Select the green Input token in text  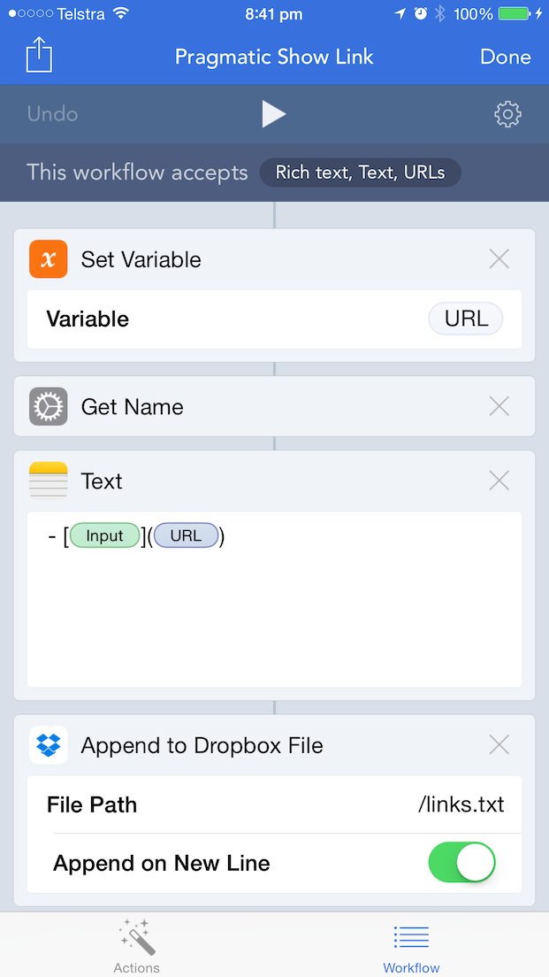click(x=104, y=536)
